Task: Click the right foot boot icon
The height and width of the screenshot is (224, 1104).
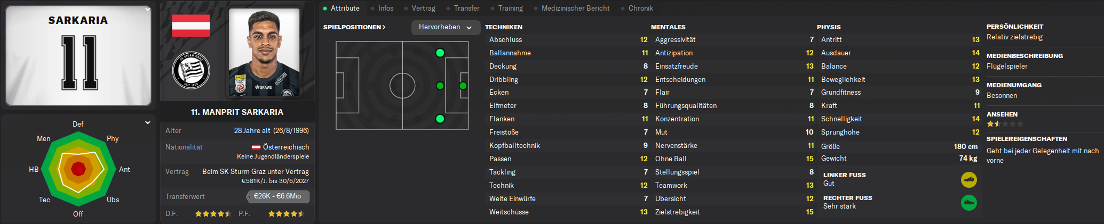Action: pos(969,203)
